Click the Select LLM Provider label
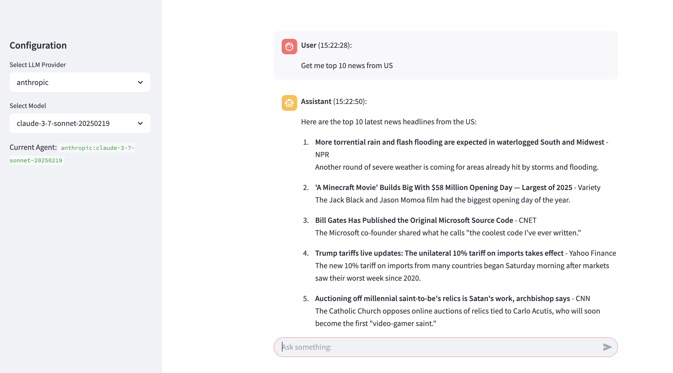This screenshot has width=673, height=373. point(38,65)
